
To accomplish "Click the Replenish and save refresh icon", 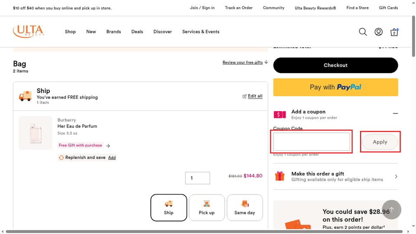I will click(61, 158).
